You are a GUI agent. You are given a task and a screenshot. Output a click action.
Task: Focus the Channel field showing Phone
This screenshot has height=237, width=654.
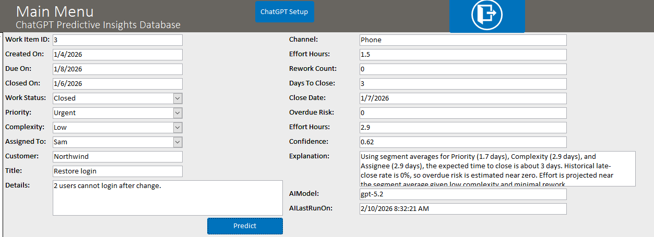coord(462,40)
